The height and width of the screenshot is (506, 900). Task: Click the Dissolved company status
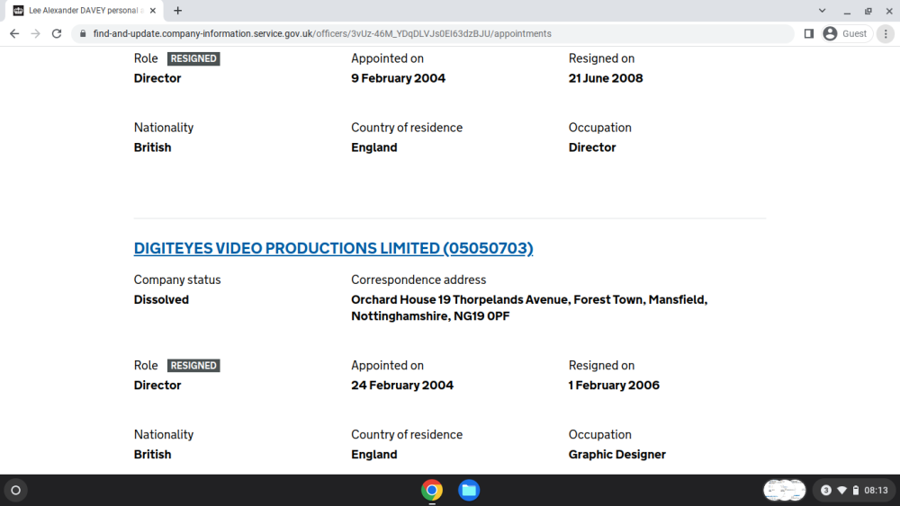pyautogui.click(x=161, y=299)
